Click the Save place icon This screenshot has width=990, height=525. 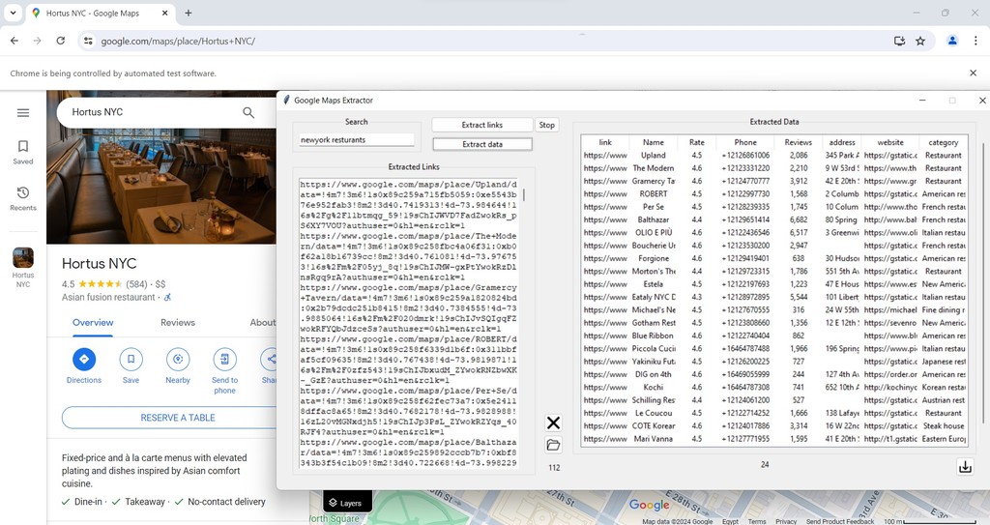point(131,359)
